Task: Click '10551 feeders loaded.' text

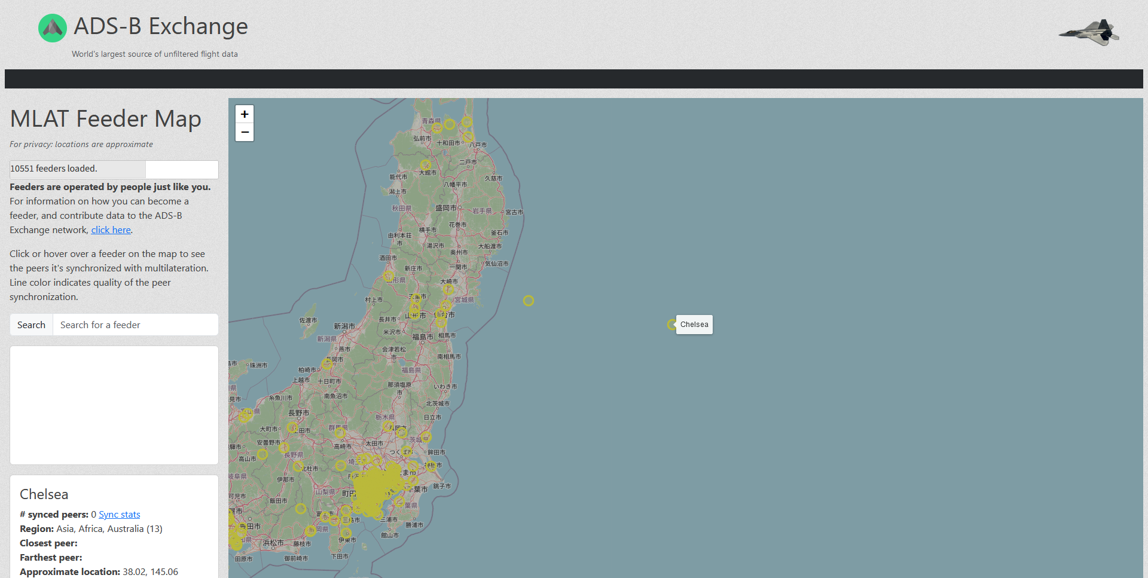Action: 53,169
